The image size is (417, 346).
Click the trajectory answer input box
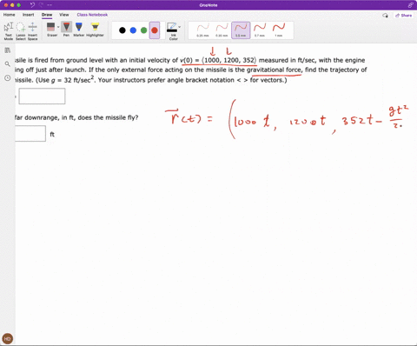[x=42, y=96]
